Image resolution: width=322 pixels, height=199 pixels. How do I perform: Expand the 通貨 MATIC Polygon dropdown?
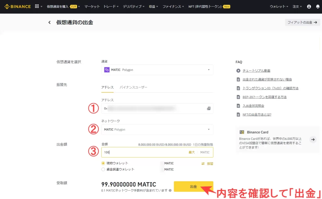pos(157,70)
